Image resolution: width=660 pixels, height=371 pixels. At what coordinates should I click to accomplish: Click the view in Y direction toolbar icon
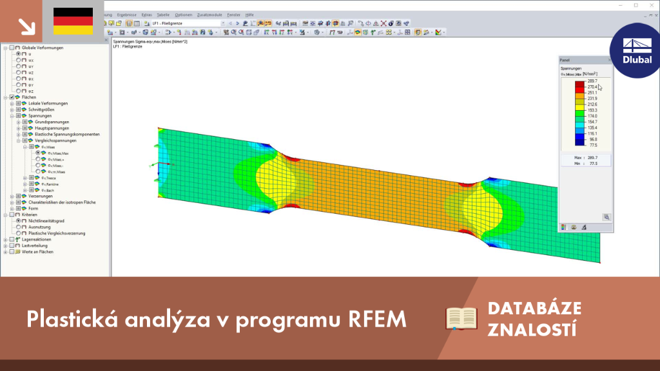pos(274,32)
